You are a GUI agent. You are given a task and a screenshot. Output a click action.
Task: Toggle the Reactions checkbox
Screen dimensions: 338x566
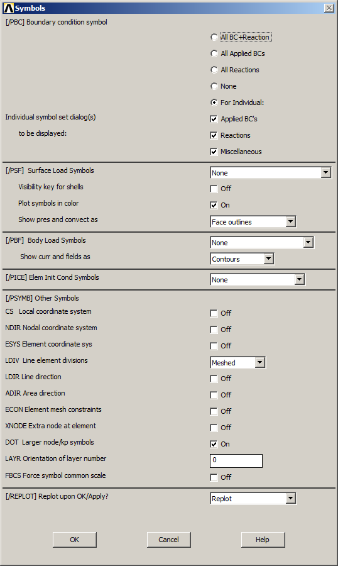click(214, 135)
